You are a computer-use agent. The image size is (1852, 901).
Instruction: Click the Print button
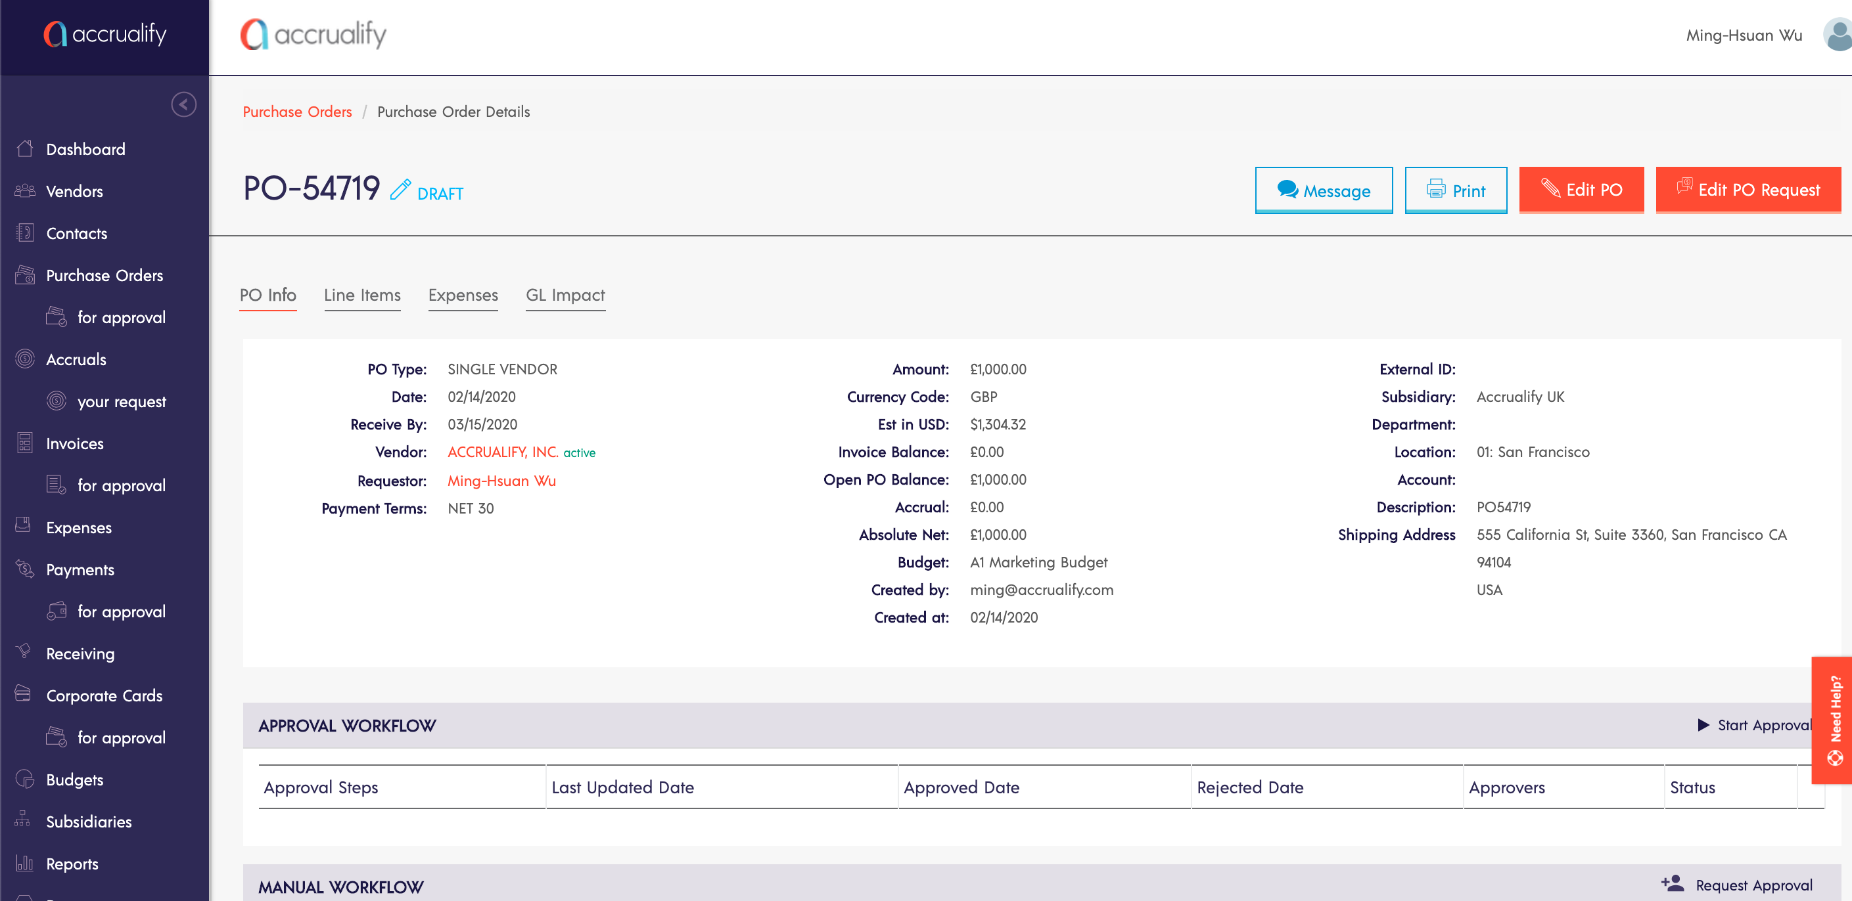click(1456, 190)
